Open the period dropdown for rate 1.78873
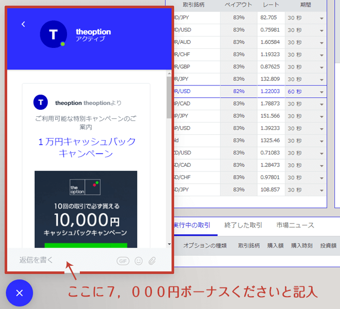The image size is (340, 309). [x=305, y=104]
